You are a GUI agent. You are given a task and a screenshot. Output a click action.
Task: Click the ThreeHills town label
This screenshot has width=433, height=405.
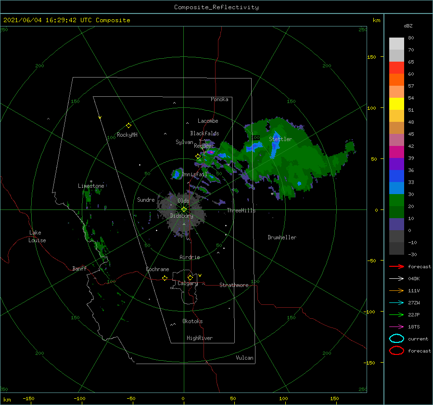(241, 210)
